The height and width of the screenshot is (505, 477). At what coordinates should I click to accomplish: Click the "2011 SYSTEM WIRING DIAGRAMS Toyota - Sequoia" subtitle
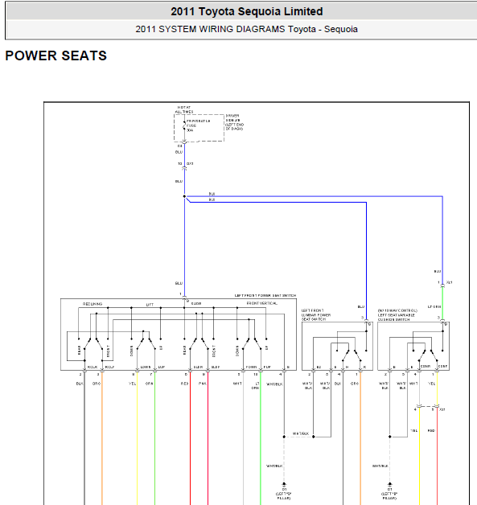coord(246,29)
